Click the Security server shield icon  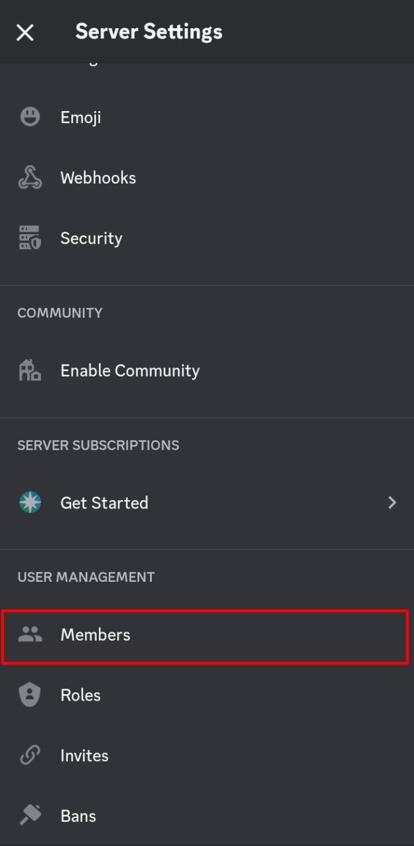[x=30, y=238]
